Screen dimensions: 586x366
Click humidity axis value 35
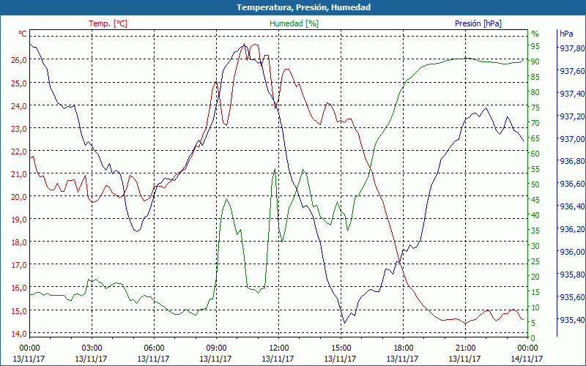pos(535,231)
